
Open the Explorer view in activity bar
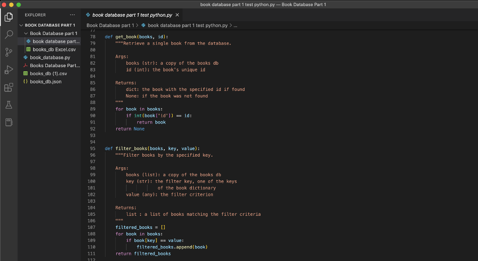tap(8, 17)
